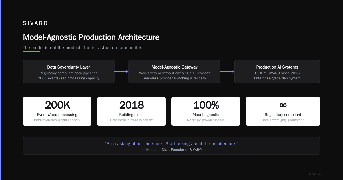This screenshot has height=180, width=343.
Task: Click the 200K figure in stats card
Action: pos(57,105)
